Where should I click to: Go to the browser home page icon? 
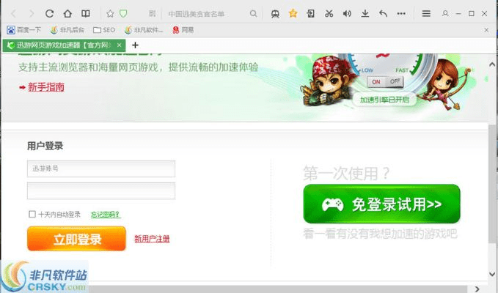coord(67,13)
